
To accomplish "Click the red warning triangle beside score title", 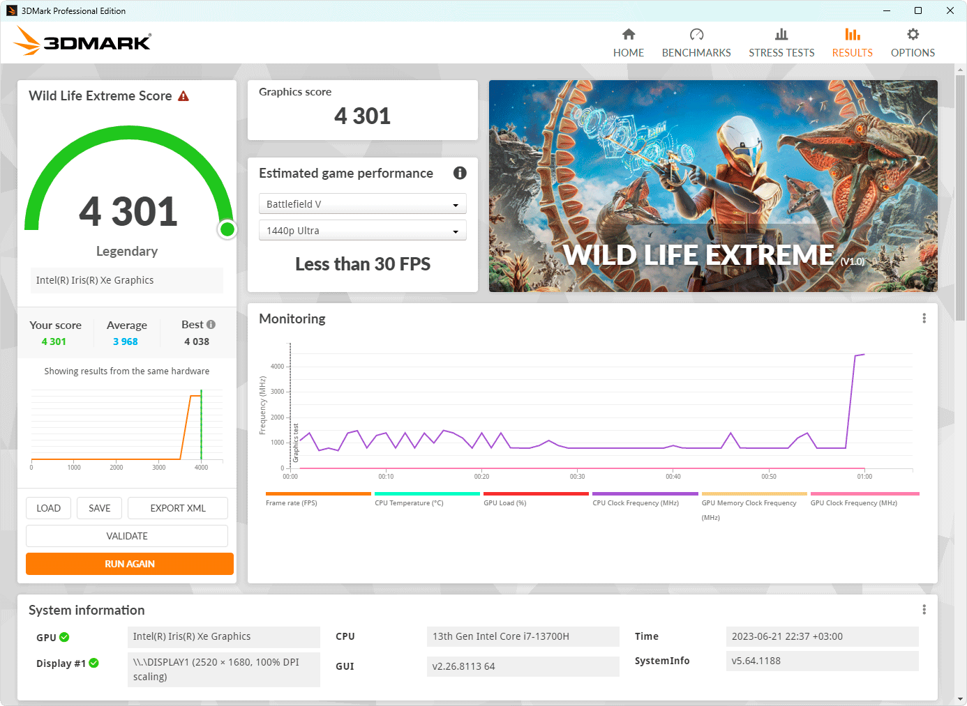I will pyautogui.click(x=183, y=96).
